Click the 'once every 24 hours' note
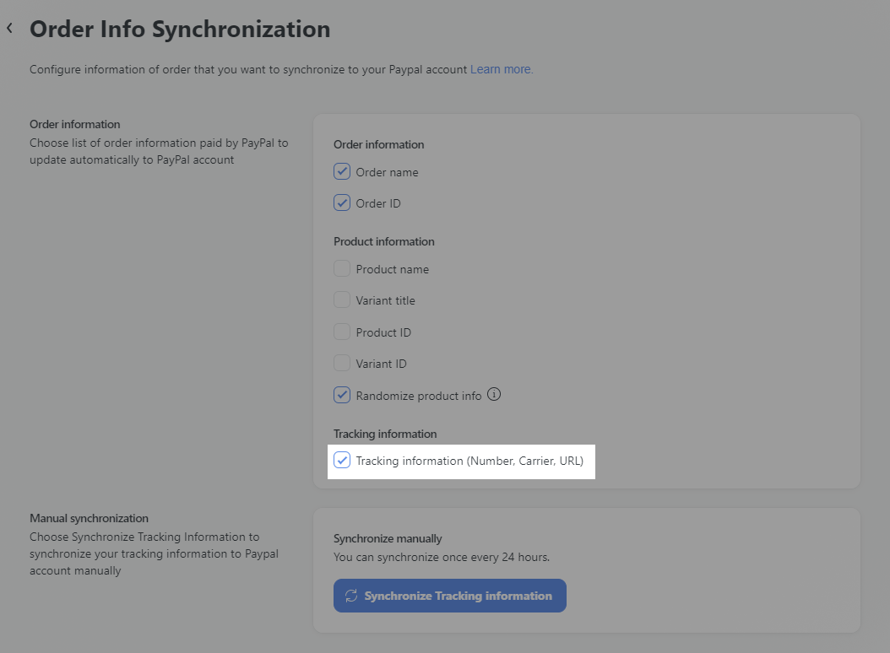The image size is (890, 653). click(x=442, y=557)
